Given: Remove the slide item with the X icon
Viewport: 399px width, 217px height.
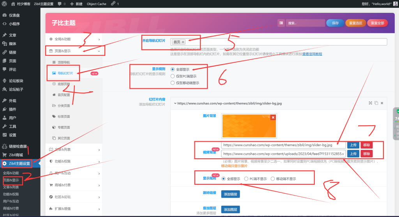Looking at the screenshot, I should 382,103.
